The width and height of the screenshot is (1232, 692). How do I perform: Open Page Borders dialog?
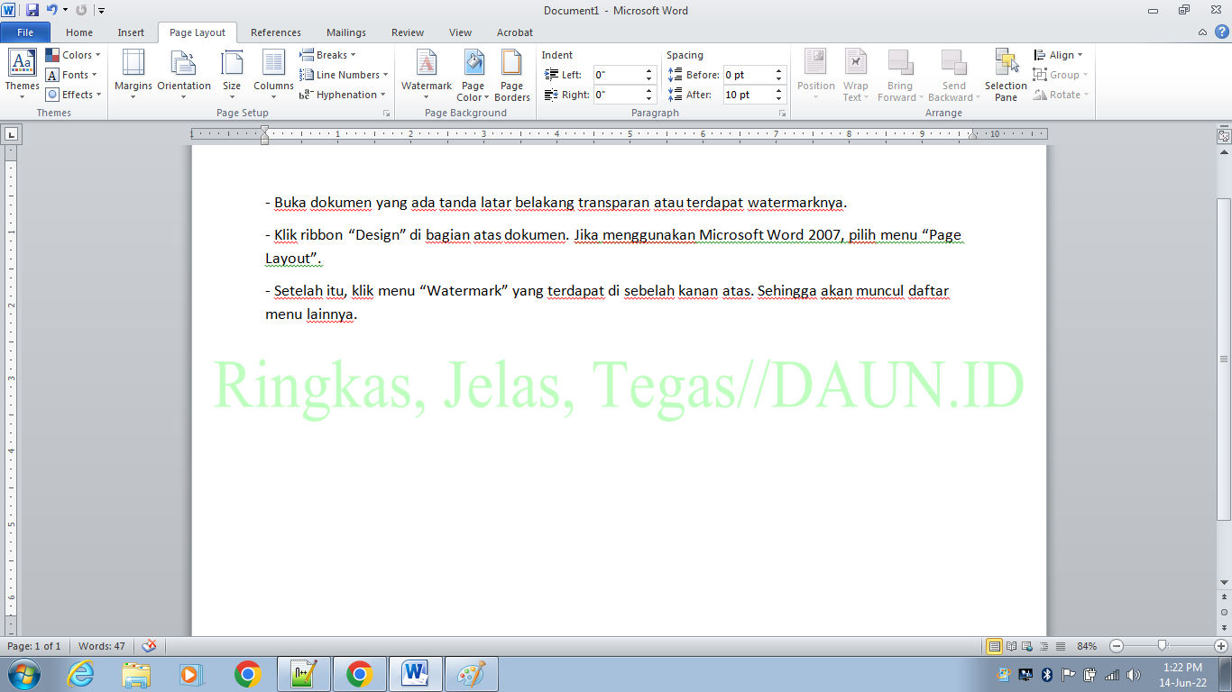pyautogui.click(x=511, y=74)
